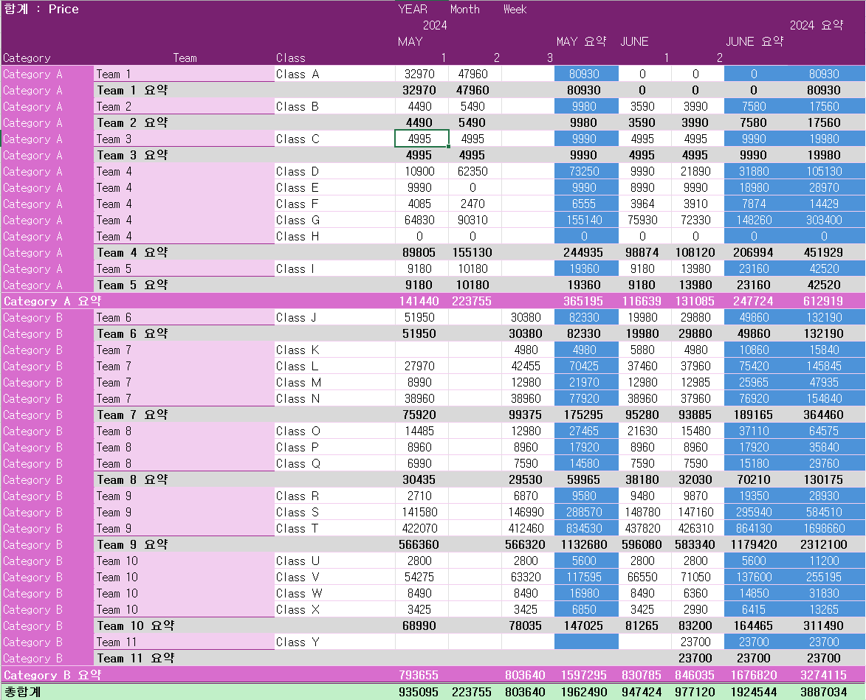This screenshot has width=866, height=700.
Task: Click the 'Team 9 요약' subtotal label
Action: click(132, 544)
